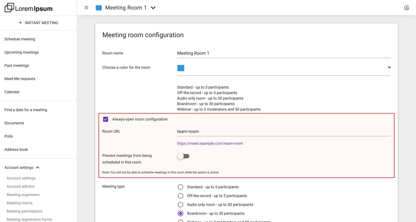The height and width of the screenshot is (222, 416).
Task: Uncheck Always-open room configuration checkbox
Action: (x=106, y=119)
